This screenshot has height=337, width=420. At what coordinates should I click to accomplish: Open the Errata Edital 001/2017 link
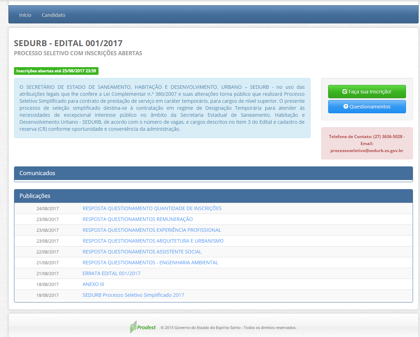click(111, 273)
